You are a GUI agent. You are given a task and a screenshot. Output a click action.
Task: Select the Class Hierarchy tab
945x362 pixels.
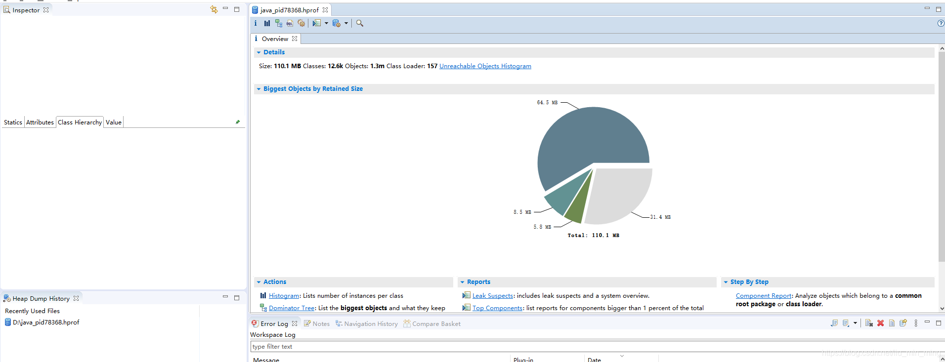pos(80,122)
